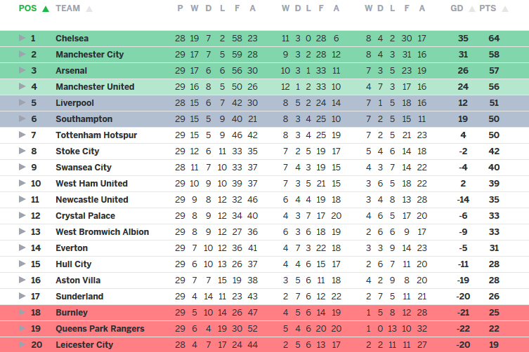The height and width of the screenshot is (352, 529).
Task: Sort table by POS green arrow
Action: point(46,9)
